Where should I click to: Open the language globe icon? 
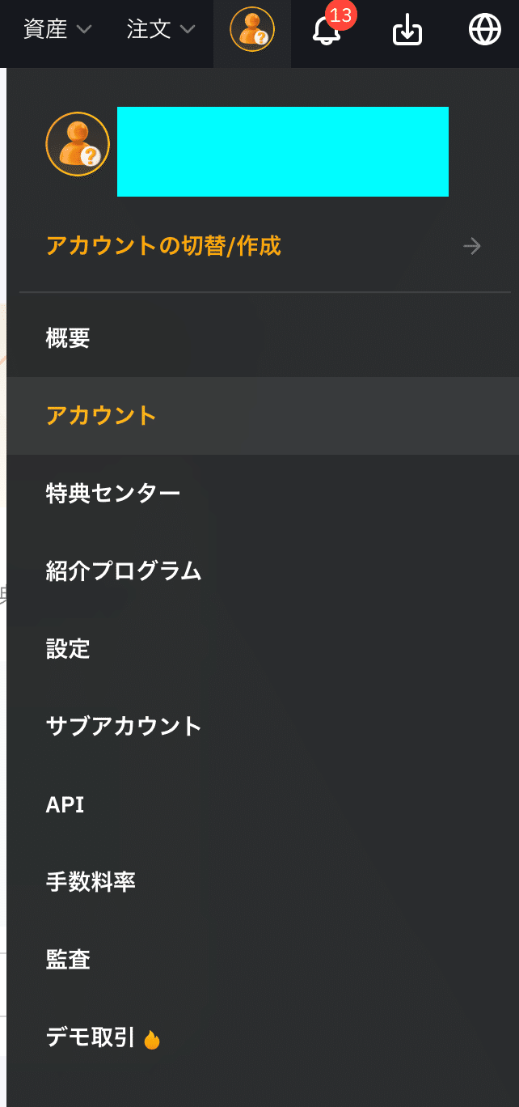coord(485,31)
